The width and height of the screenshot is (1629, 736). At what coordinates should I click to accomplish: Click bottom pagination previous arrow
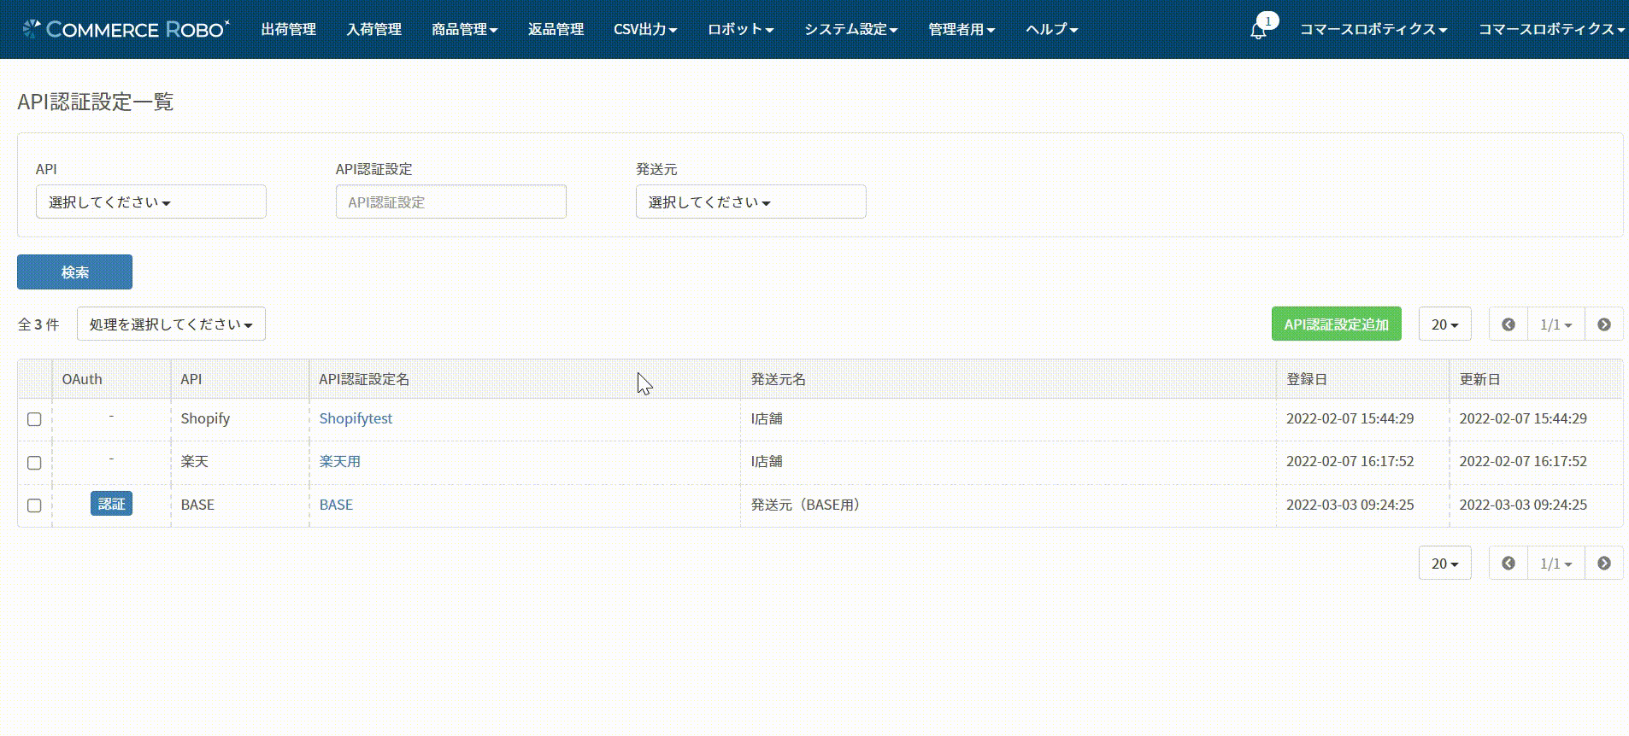click(x=1508, y=564)
